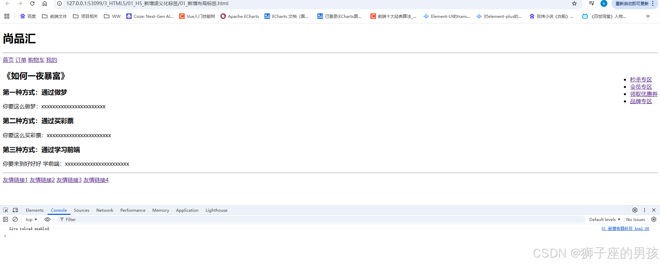Open the 项目相关 bookmark folder
The image size is (660, 264).
[85, 16]
